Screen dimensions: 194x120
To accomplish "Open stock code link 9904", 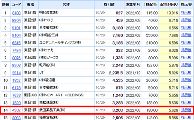I will pos(17,21).
